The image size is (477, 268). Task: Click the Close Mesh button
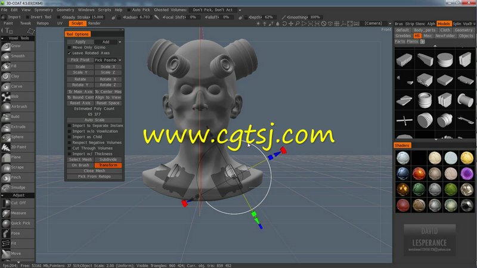94,171
